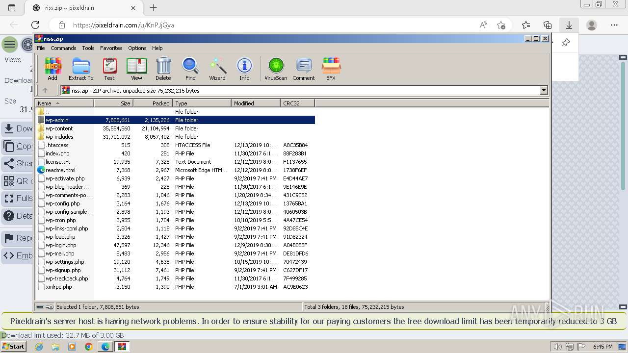Open the View toolbar icon
Image resolution: width=628 pixels, height=353 pixels.
(x=136, y=69)
